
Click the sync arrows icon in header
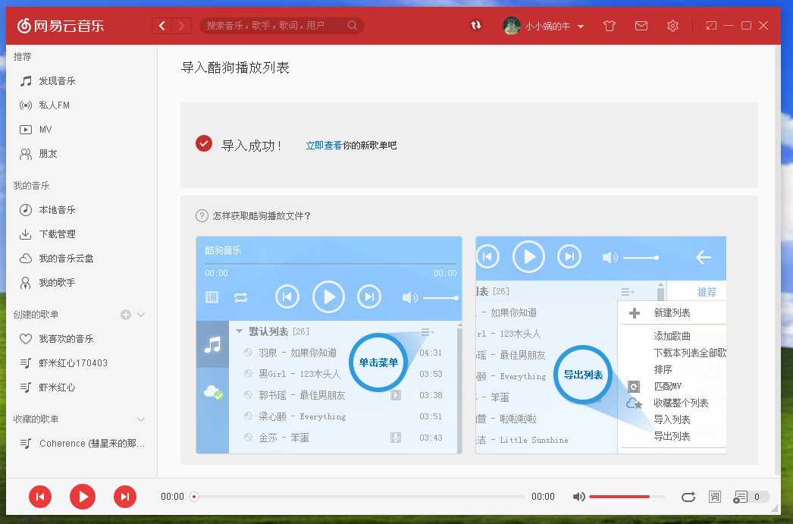[476, 25]
